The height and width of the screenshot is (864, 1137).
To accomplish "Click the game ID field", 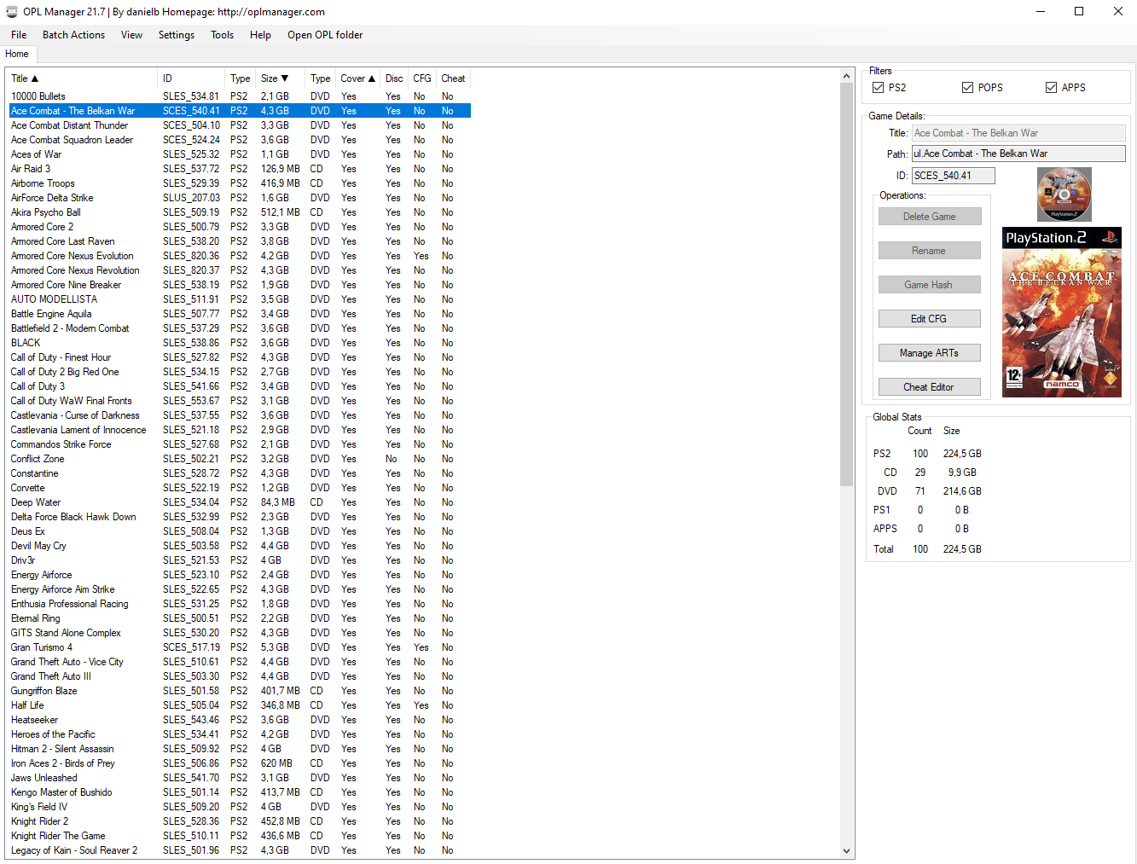I will pos(954,176).
